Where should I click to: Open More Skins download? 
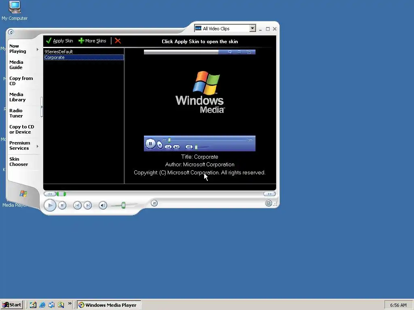point(93,41)
